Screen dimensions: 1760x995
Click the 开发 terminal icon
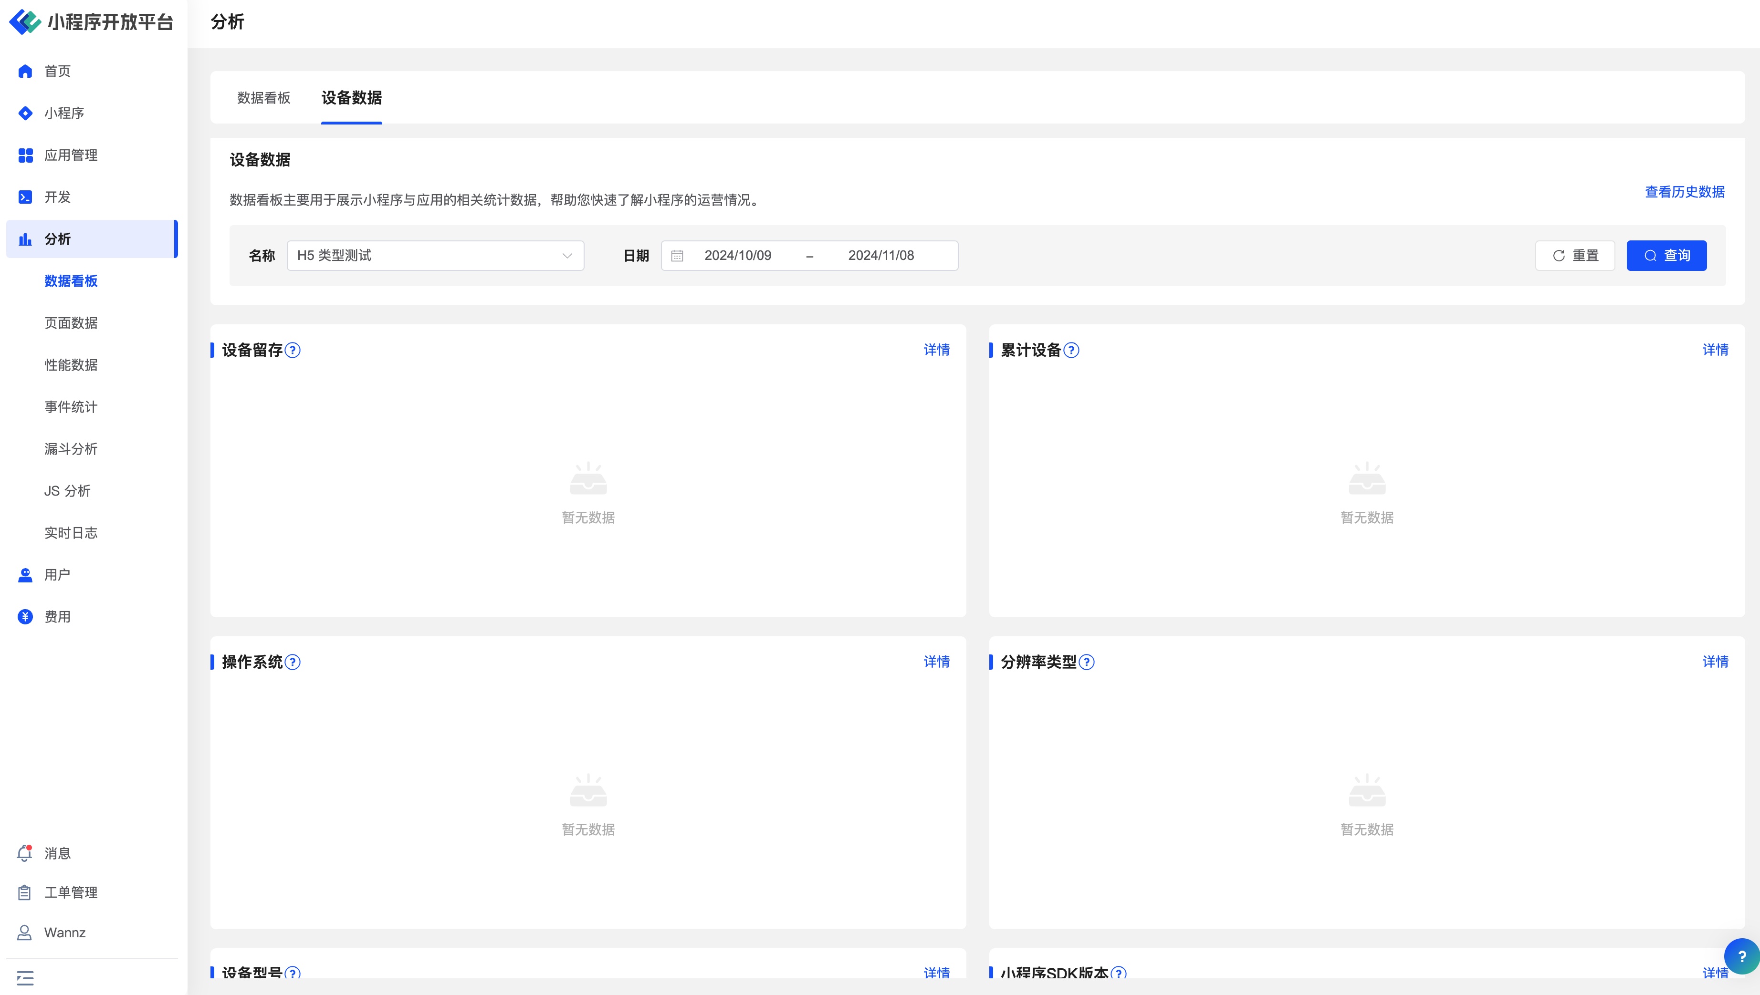pos(25,197)
